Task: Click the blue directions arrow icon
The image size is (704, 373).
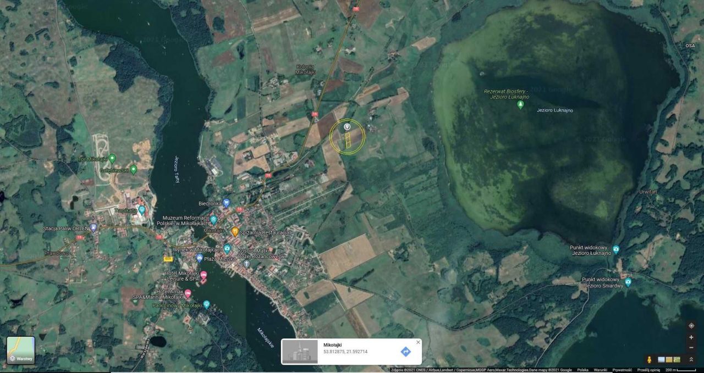Action: [x=405, y=352]
